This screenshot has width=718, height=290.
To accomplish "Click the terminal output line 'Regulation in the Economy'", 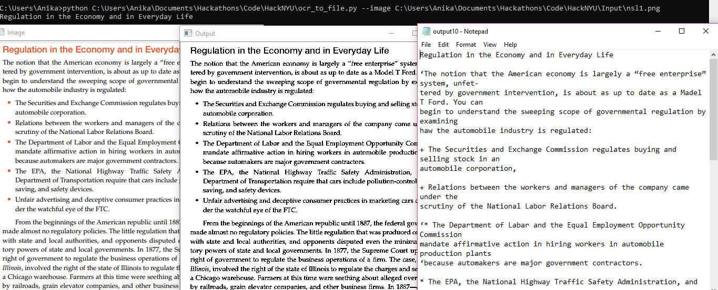I will pos(96,17).
